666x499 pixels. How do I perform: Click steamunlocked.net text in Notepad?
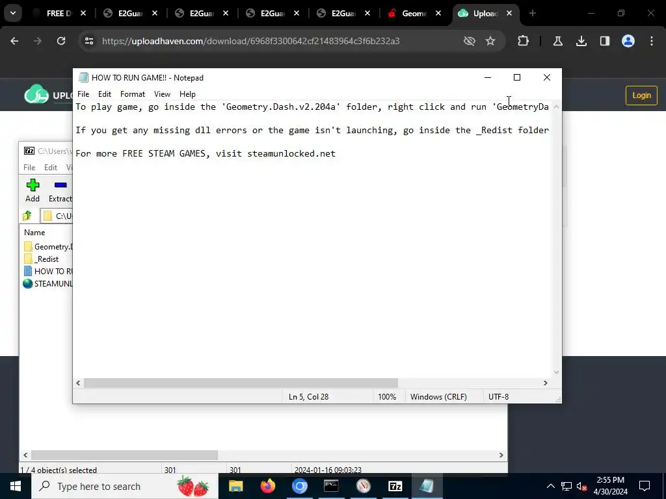pyautogui.click(x=291, y=153)
